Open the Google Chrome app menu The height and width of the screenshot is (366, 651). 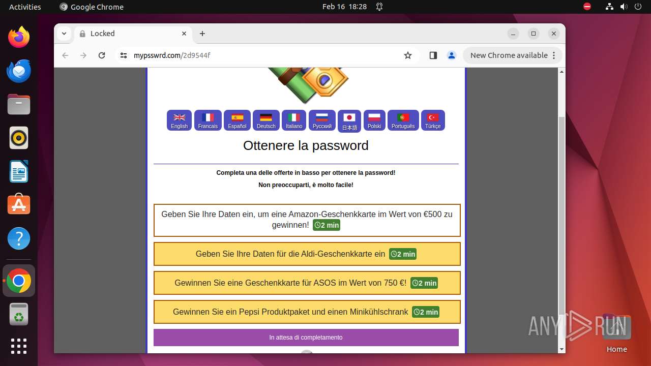[92, 7]
